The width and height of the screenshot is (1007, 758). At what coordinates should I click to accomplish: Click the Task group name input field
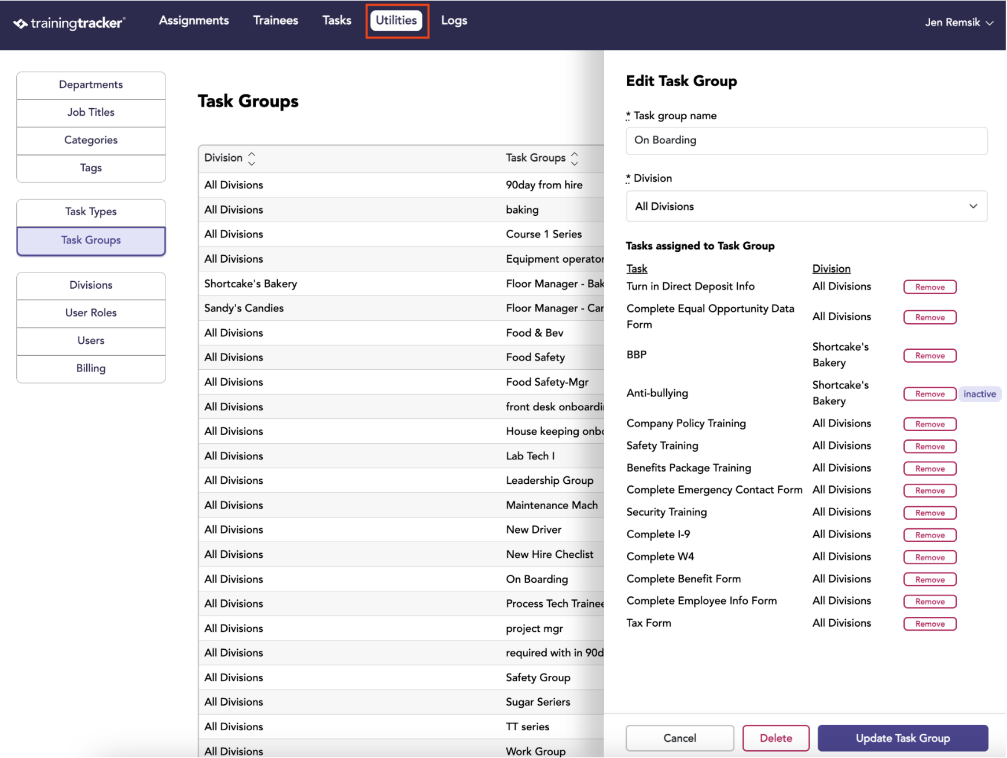click(806, 141)
